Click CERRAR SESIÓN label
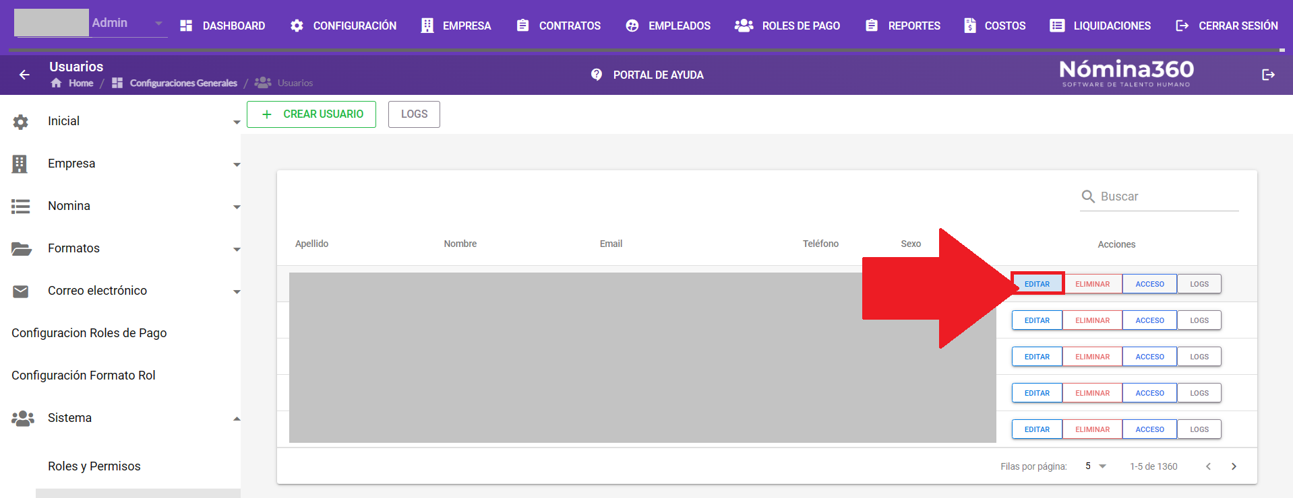Viewport: 1293px width, 498px height. [x=1238, y=26]
